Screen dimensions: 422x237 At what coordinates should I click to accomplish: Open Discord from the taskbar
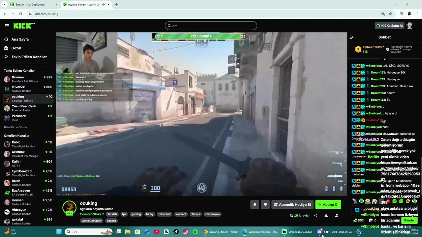(319, 232)
